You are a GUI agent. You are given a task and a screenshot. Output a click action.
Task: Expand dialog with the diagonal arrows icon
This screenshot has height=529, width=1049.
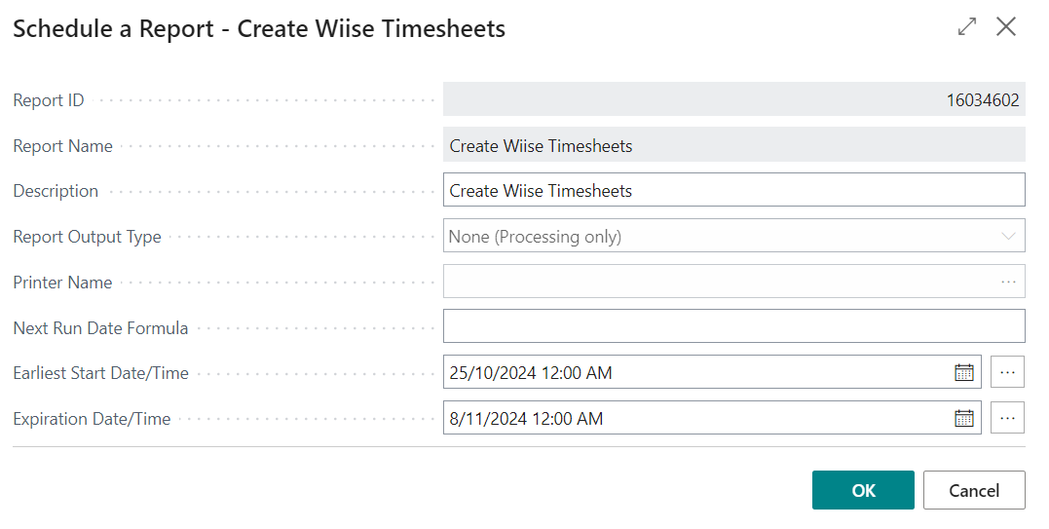967,26
